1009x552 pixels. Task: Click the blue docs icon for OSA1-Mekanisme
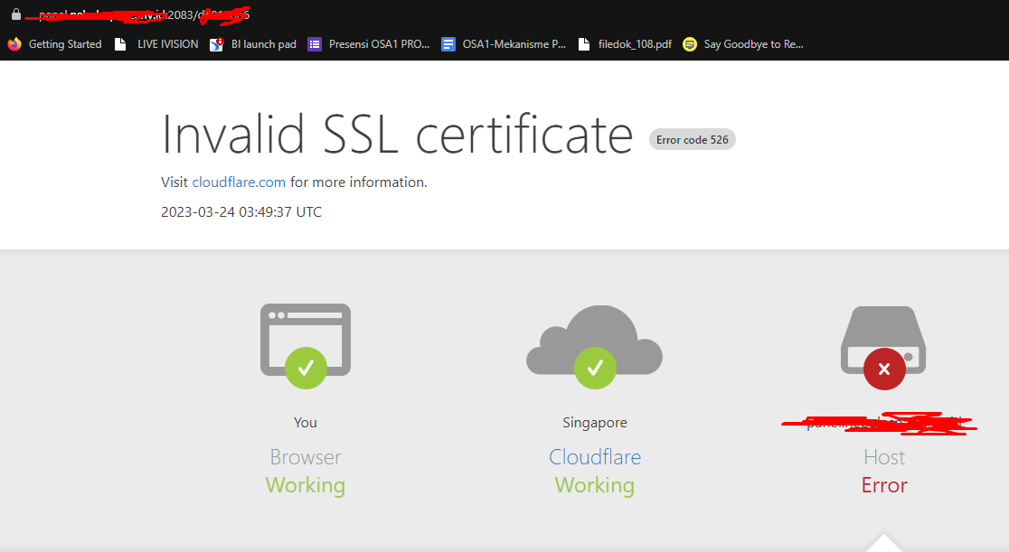(x=448, y=44)
